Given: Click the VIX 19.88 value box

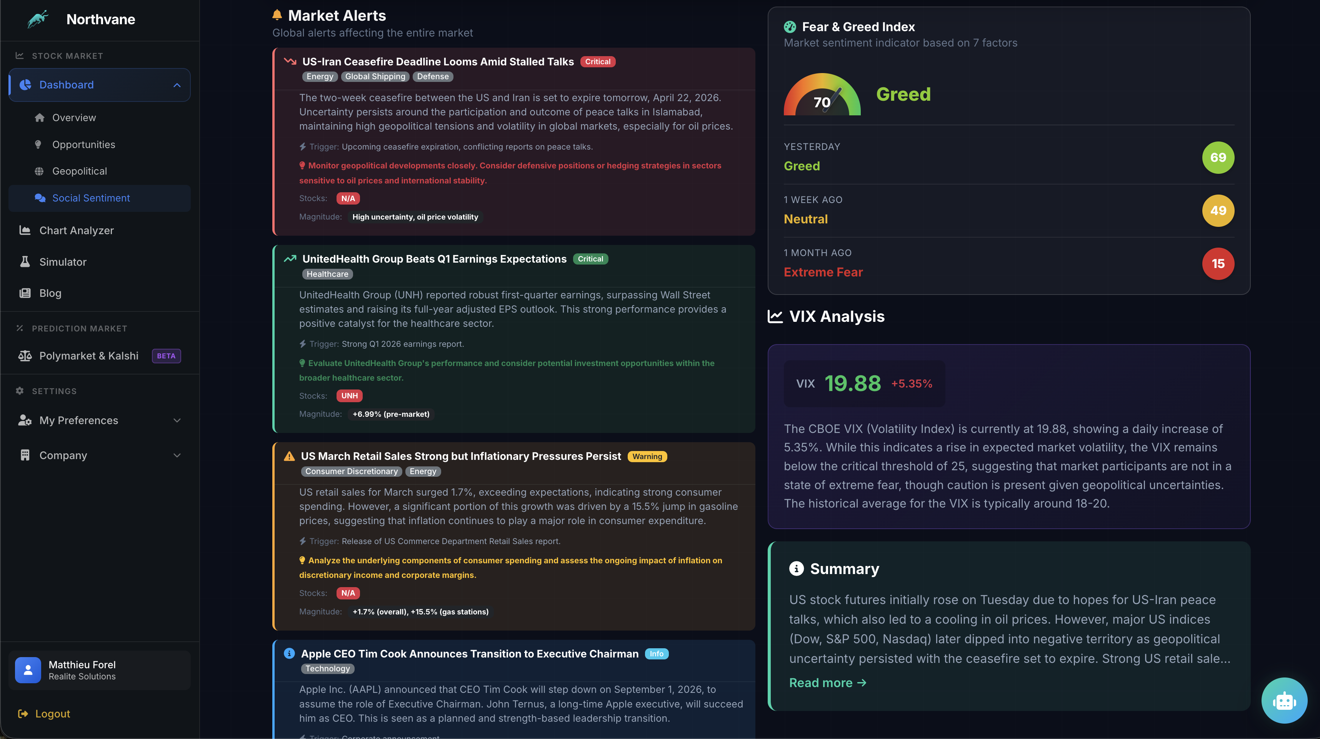Looking at the screenshot, I should [x=865, y=384].
